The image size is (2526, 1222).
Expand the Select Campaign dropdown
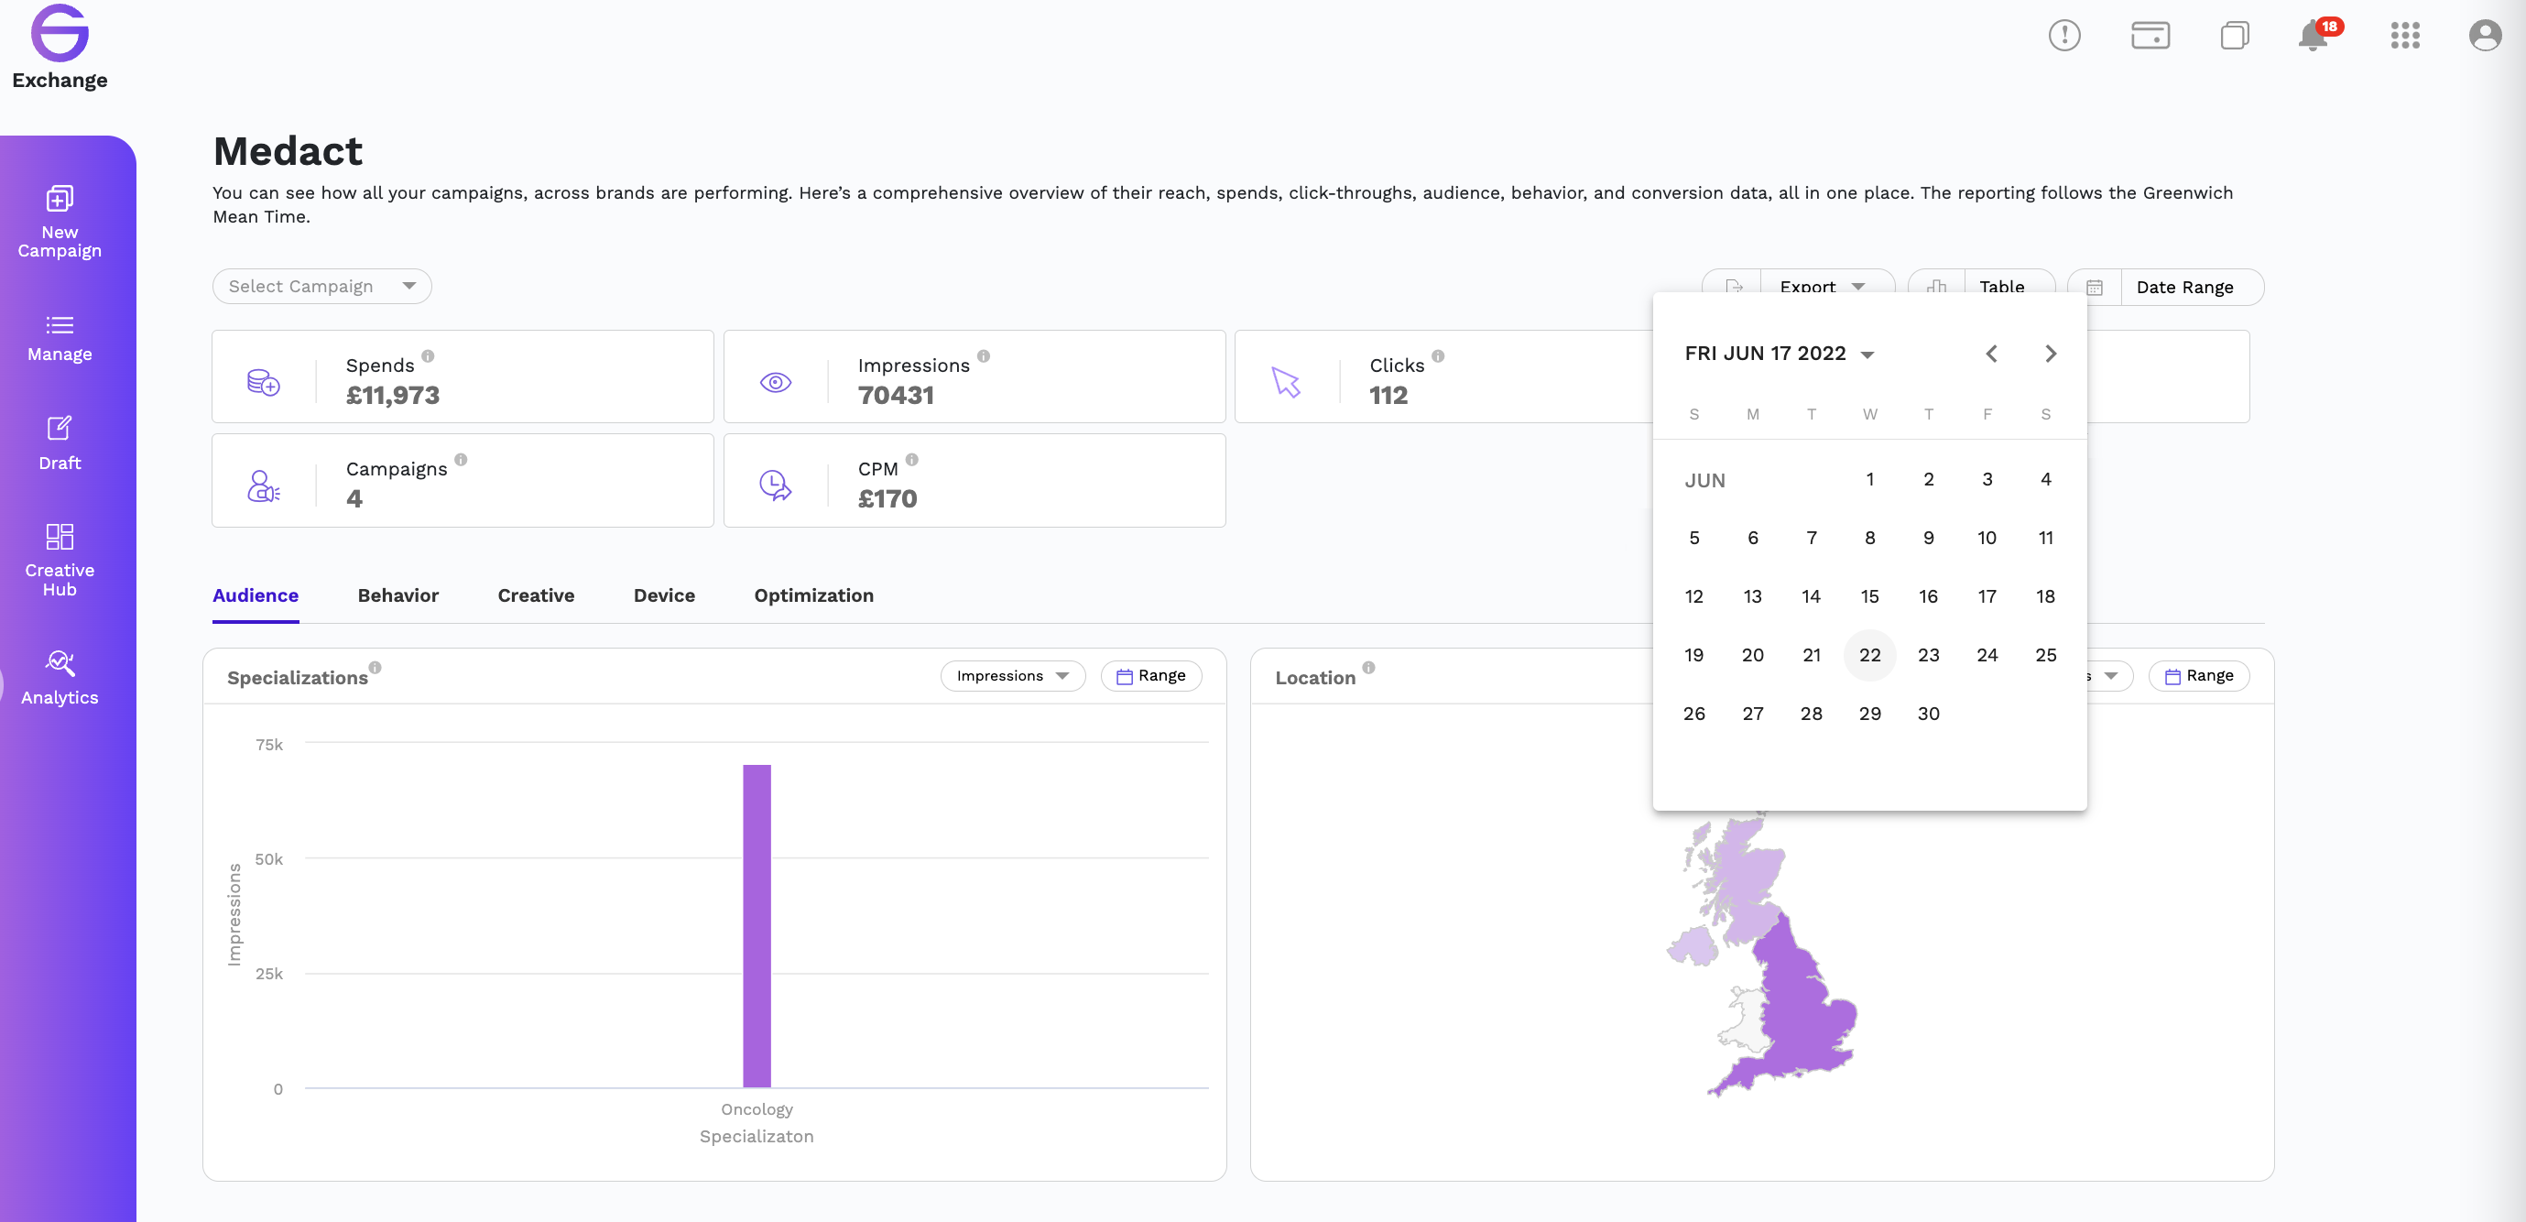[x=321, y=287]
